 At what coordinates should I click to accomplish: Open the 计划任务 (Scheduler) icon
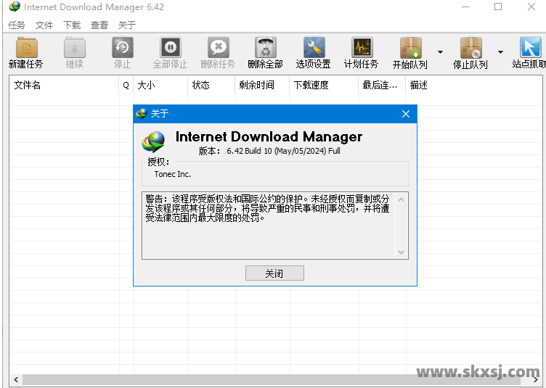(361, 49)
